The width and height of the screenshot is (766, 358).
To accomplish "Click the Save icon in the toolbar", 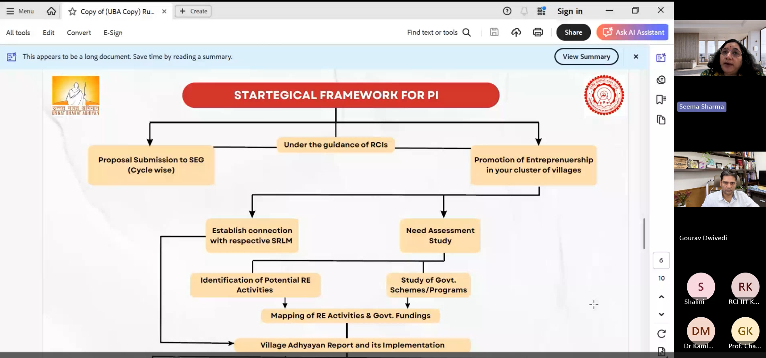I will (494, 32).
